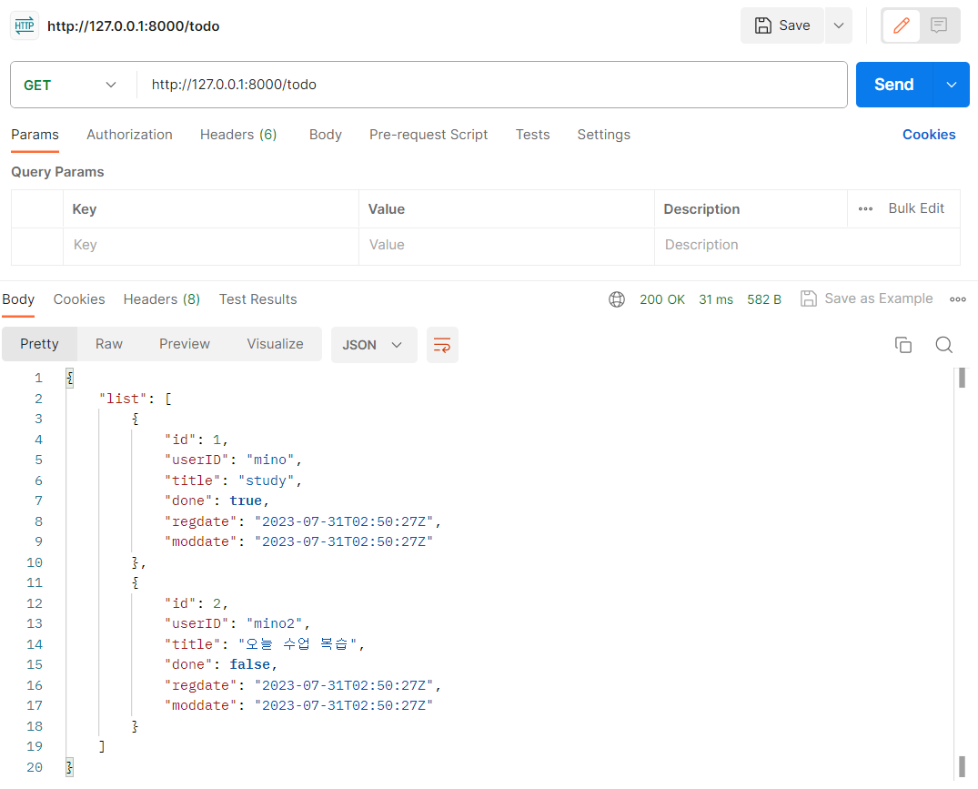
Task: Click the 200 OK status text
Action: (x=662, y=299)
